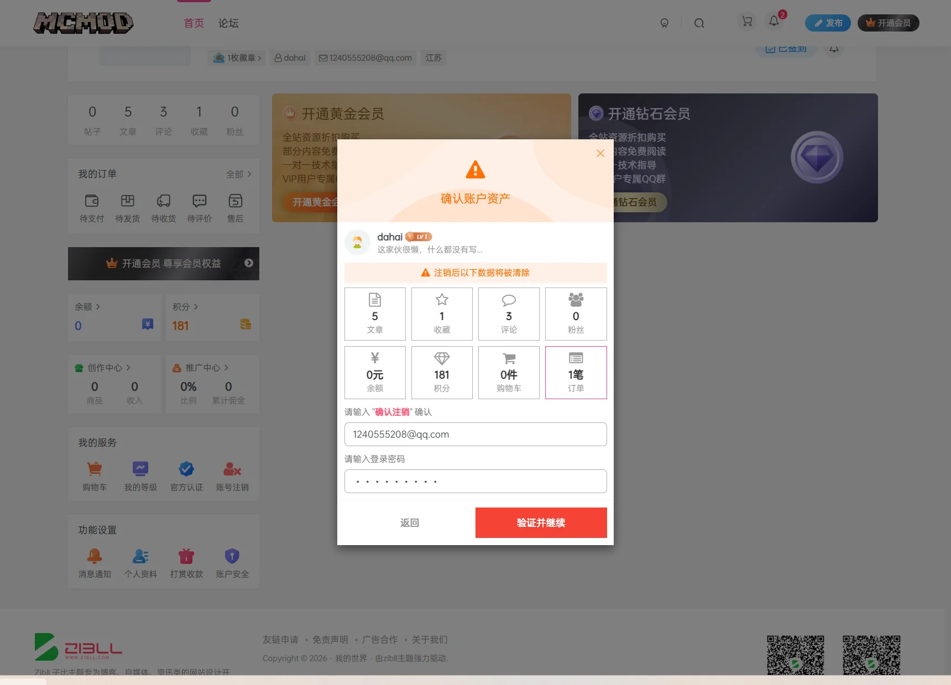The height and width of the screenshot is (685, 951).
Task: Select the 账号注销 account deletion icon
Action: coord(232,471)
